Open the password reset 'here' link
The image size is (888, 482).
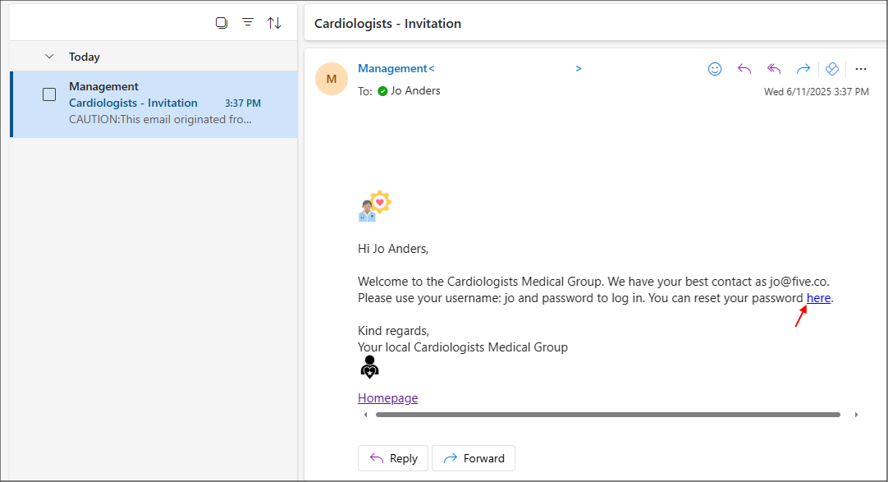point(818,298)
